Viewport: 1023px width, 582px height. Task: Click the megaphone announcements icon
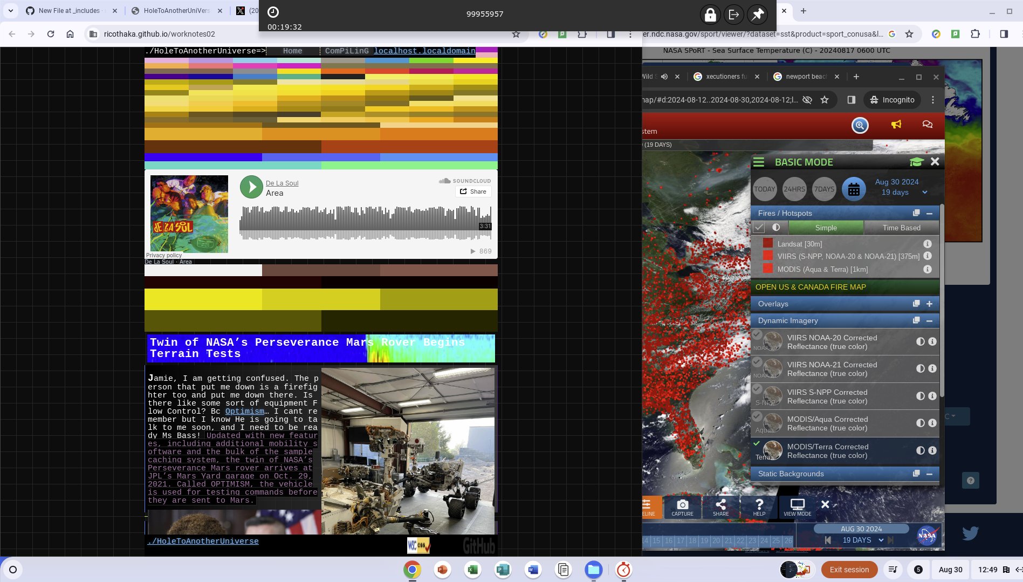pos(896,125)
